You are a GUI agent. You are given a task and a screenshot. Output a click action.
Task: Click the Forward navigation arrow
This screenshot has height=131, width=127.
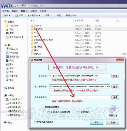(8, 6)
